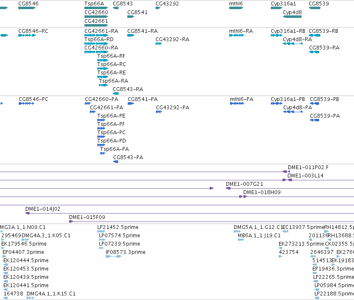Click the LP21452.5prime EST label
Viewport: 354px width, 300px height.
[x=118, y=227]
